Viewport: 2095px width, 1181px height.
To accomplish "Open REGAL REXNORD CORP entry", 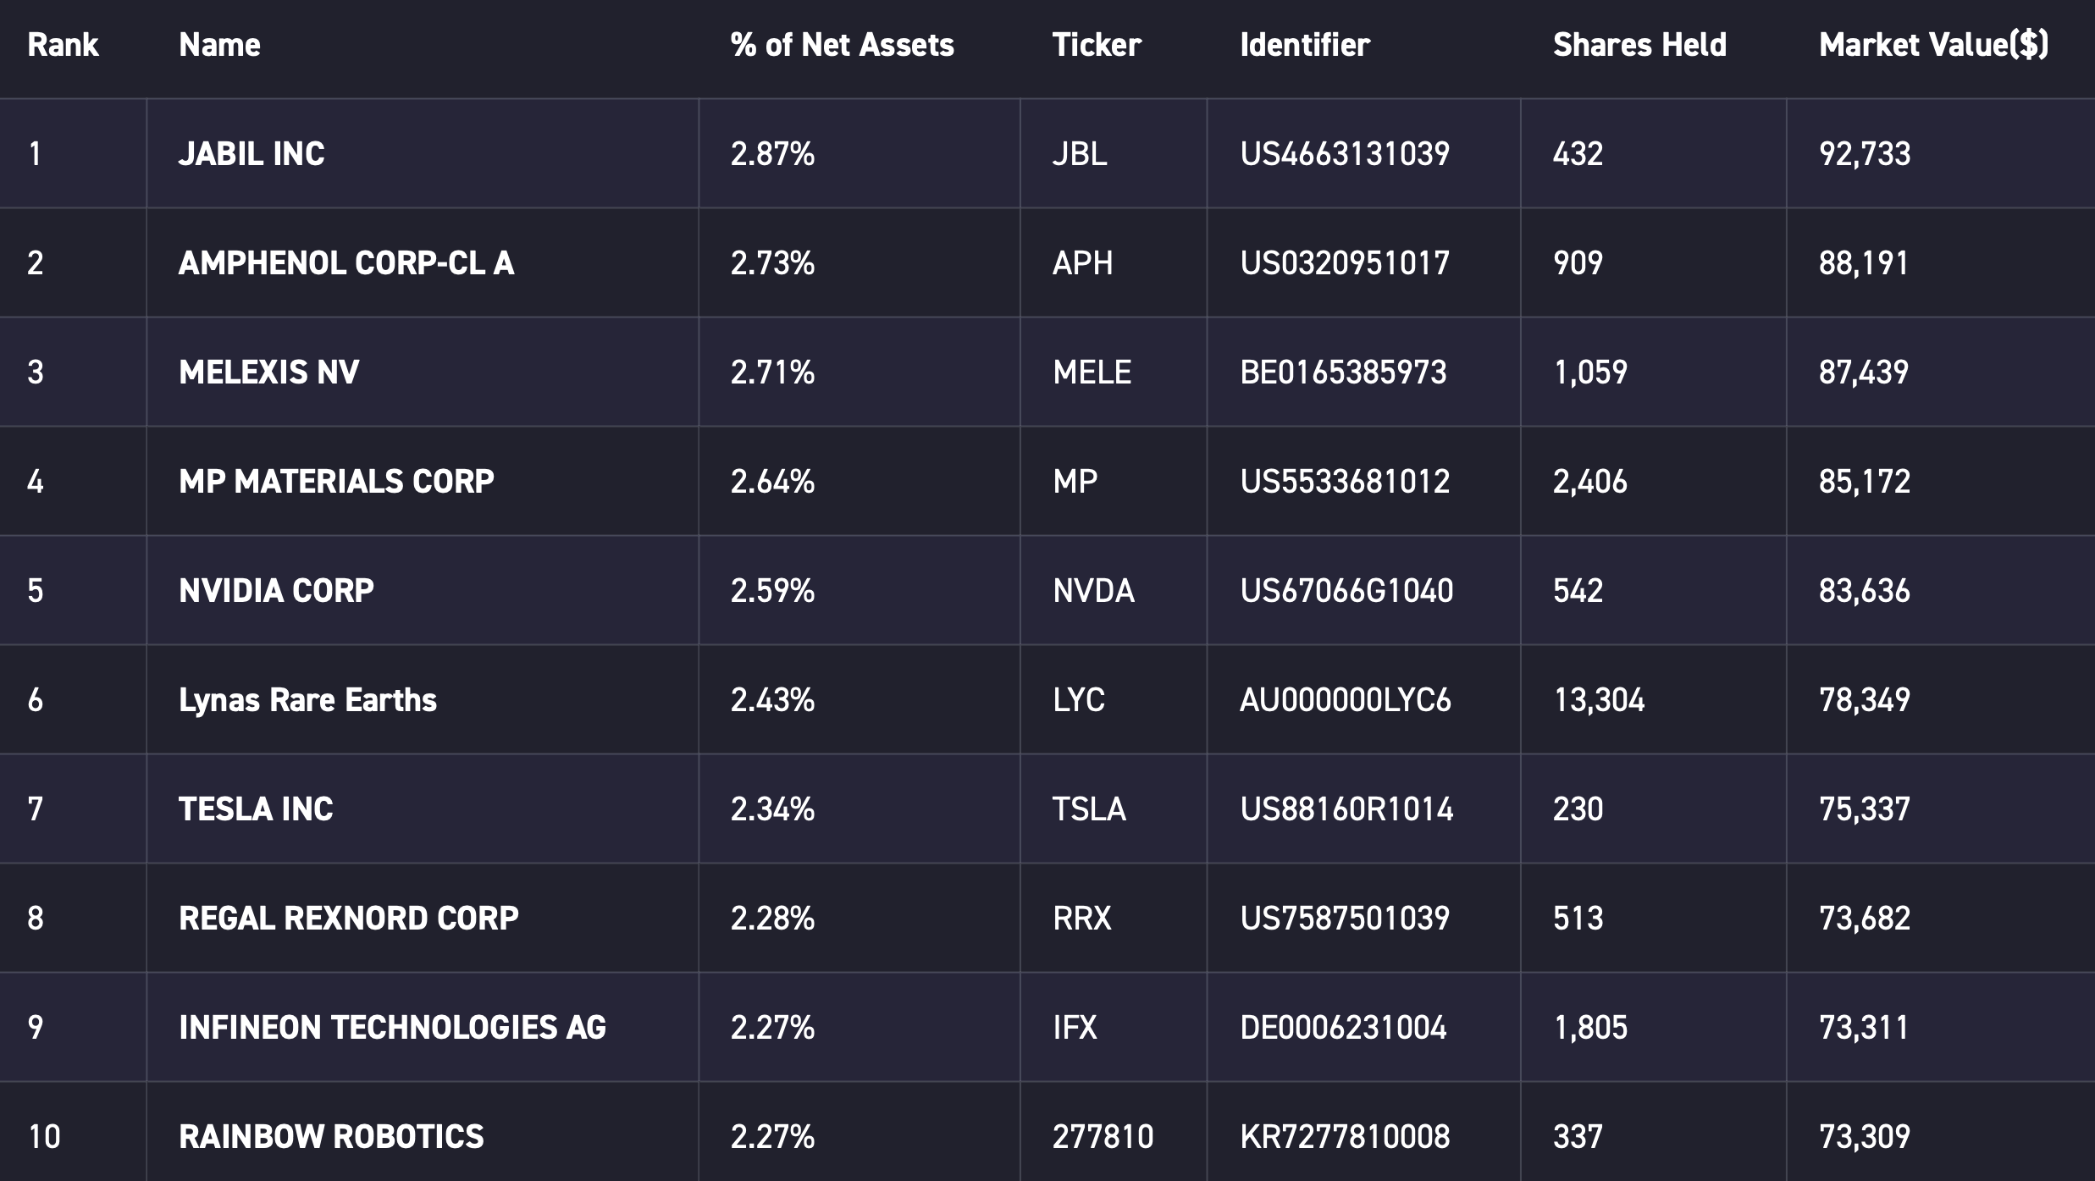I will [349, 919].
